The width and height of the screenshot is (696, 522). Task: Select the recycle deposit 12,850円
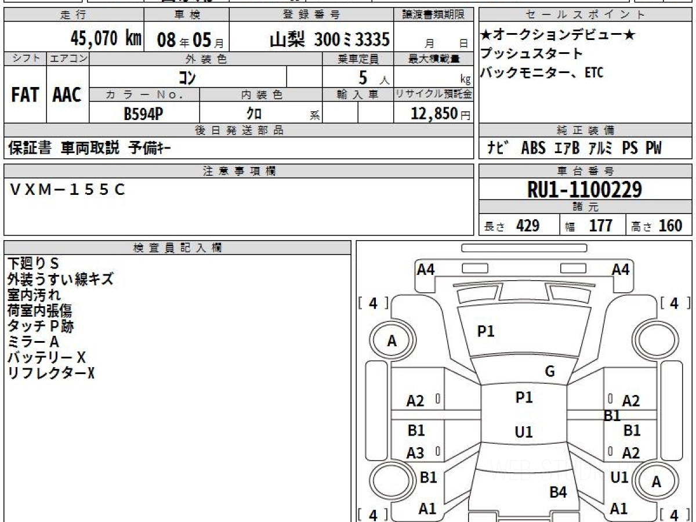[x=441, y=114]
